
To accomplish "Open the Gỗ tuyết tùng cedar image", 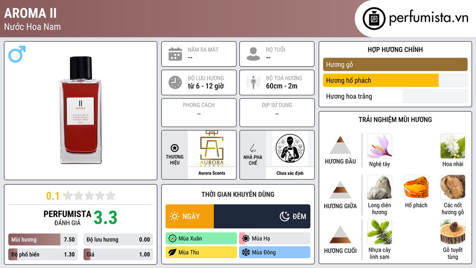I will [453, 232].
